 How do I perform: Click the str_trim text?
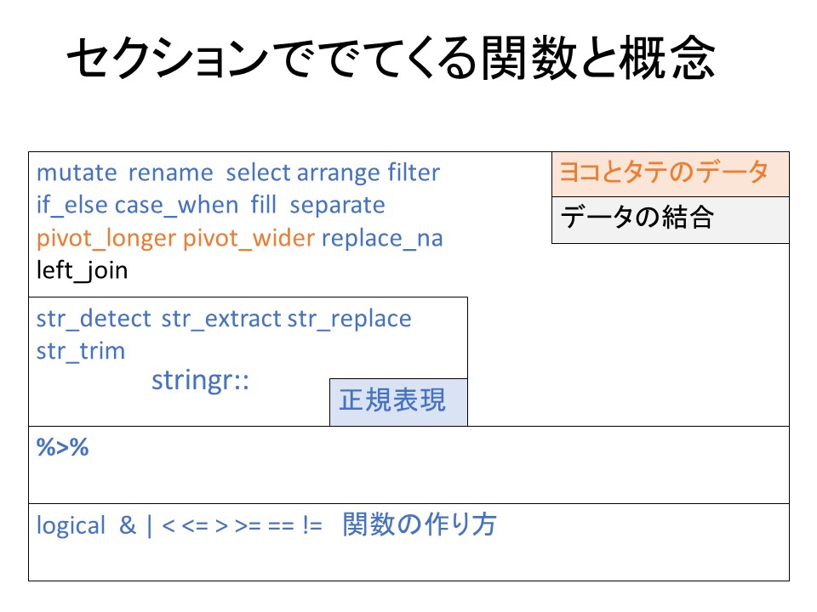pos(80,351)
